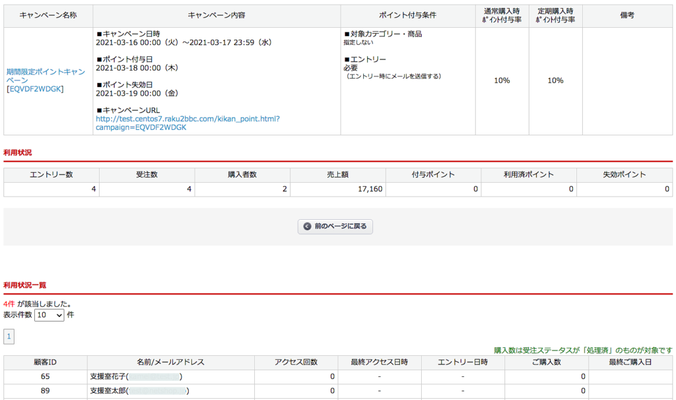This screenshot has height=400, width=676.
Task: Click the ご購入数 column header
Action: click(546, 362)
